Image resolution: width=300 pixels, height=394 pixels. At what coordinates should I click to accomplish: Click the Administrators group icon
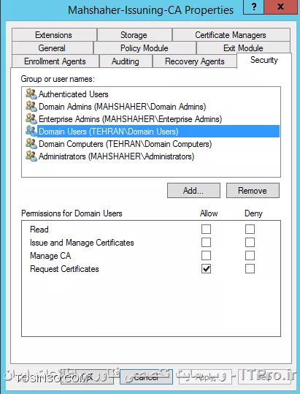pos(31,156)
